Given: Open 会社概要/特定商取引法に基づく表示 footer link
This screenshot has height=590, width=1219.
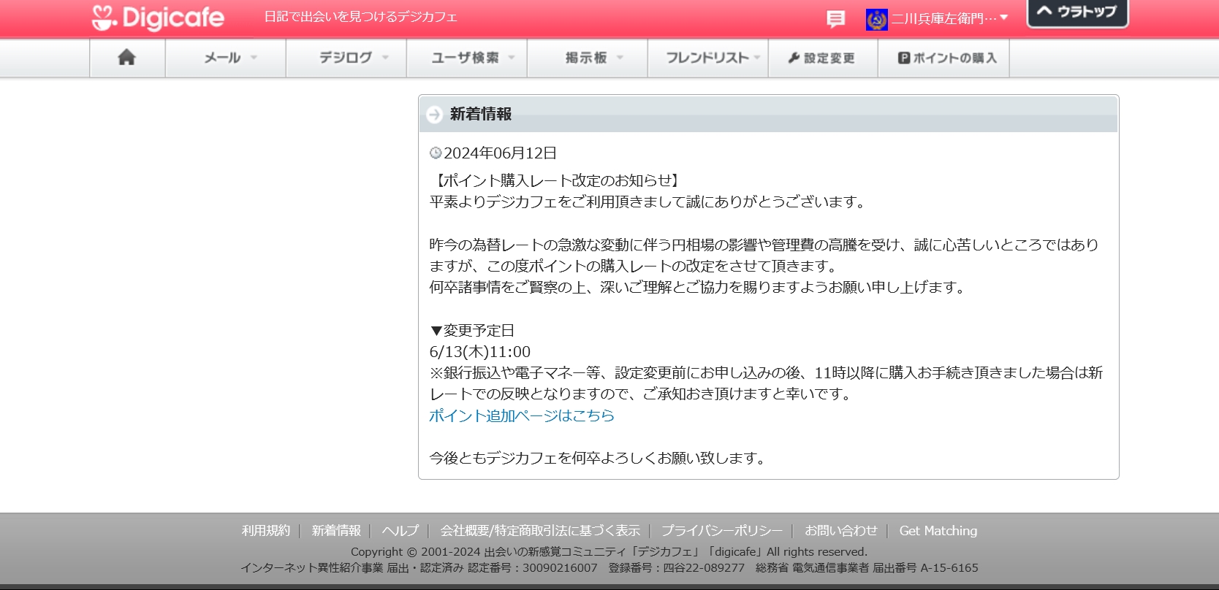Looking at the screenshot, I should (540, 531).
